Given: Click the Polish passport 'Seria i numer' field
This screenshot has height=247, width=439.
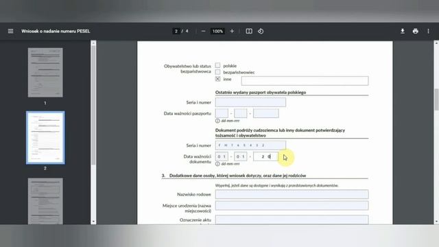Looking at the screenshot, I should (250, 102).
